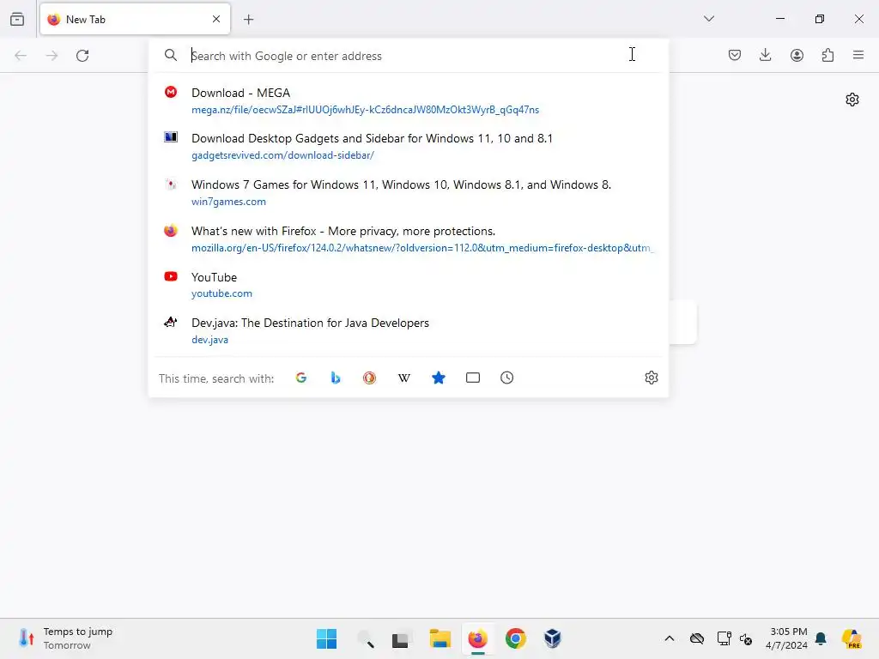Go back to the previous page
This screenshot has height=659, width=879.
tap(21, 56)
